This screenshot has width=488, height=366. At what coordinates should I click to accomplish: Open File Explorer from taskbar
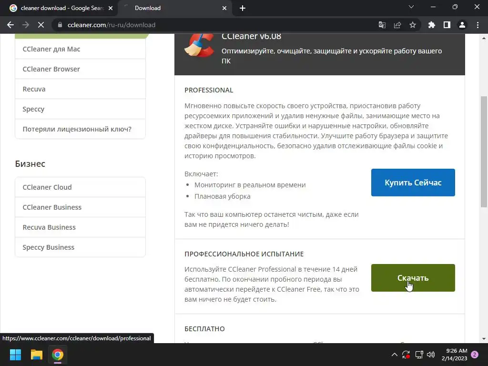(x=36, y=355)
